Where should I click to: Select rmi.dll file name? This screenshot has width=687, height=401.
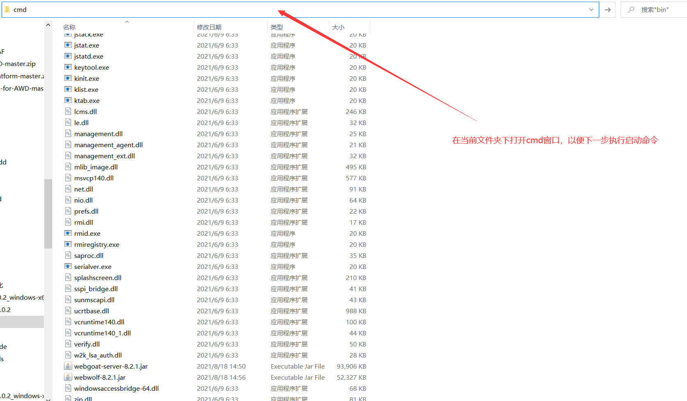[84, 222]
